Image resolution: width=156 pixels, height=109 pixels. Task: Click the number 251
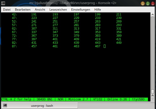click(55, 21)
